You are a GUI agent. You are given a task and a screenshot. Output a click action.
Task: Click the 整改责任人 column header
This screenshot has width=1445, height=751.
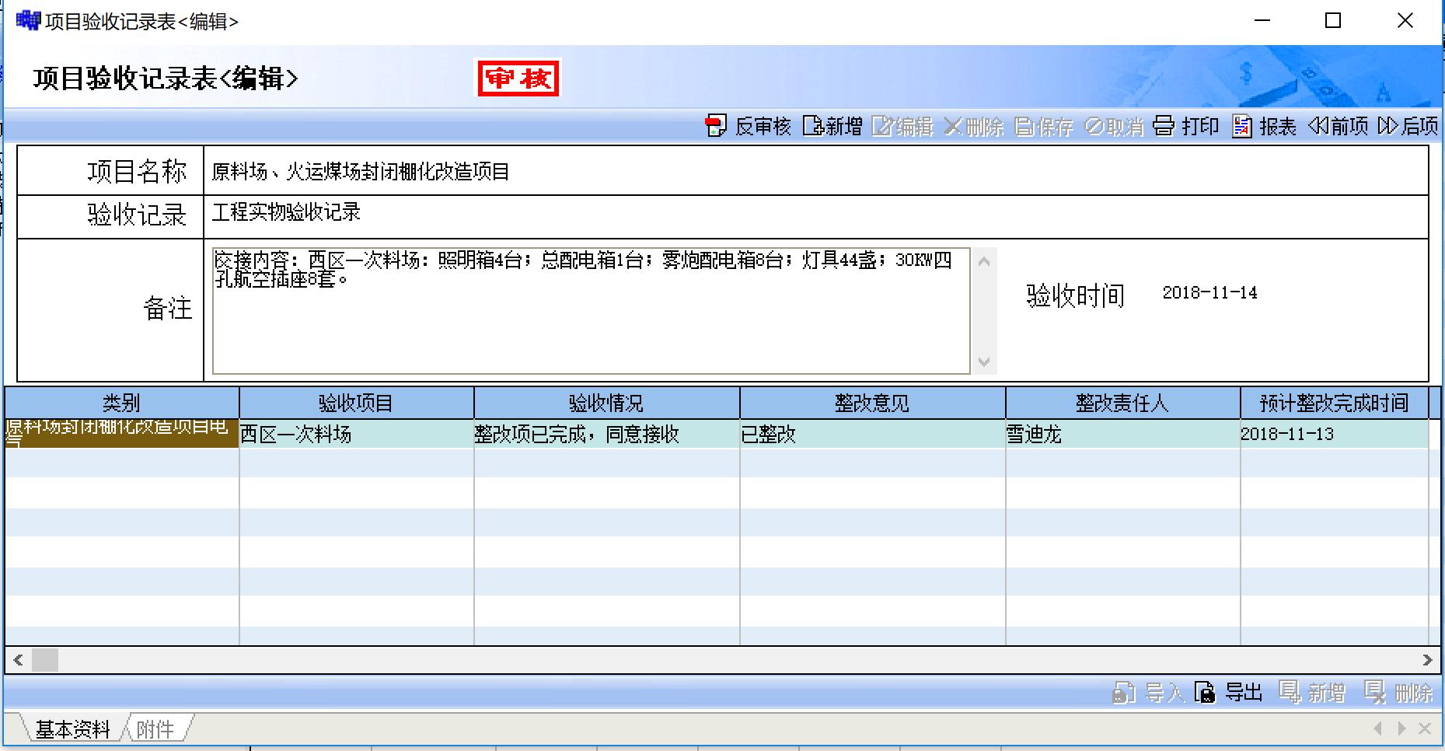tap(1122, 403)
